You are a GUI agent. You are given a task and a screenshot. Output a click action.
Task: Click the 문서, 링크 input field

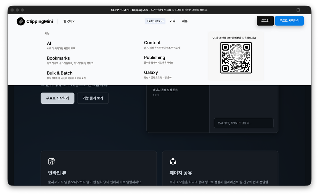coord(243,123)
